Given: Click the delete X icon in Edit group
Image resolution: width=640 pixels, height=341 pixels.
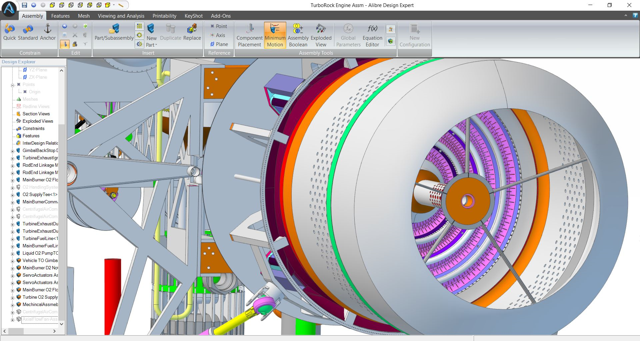Looking at the screenshot, I should [75, 35].
